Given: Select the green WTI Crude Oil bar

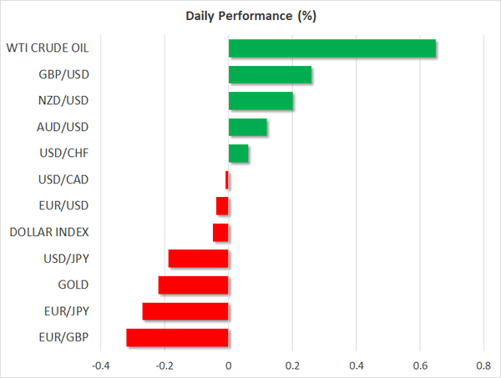Looking at the screenshot, I should tap(331, 48).
